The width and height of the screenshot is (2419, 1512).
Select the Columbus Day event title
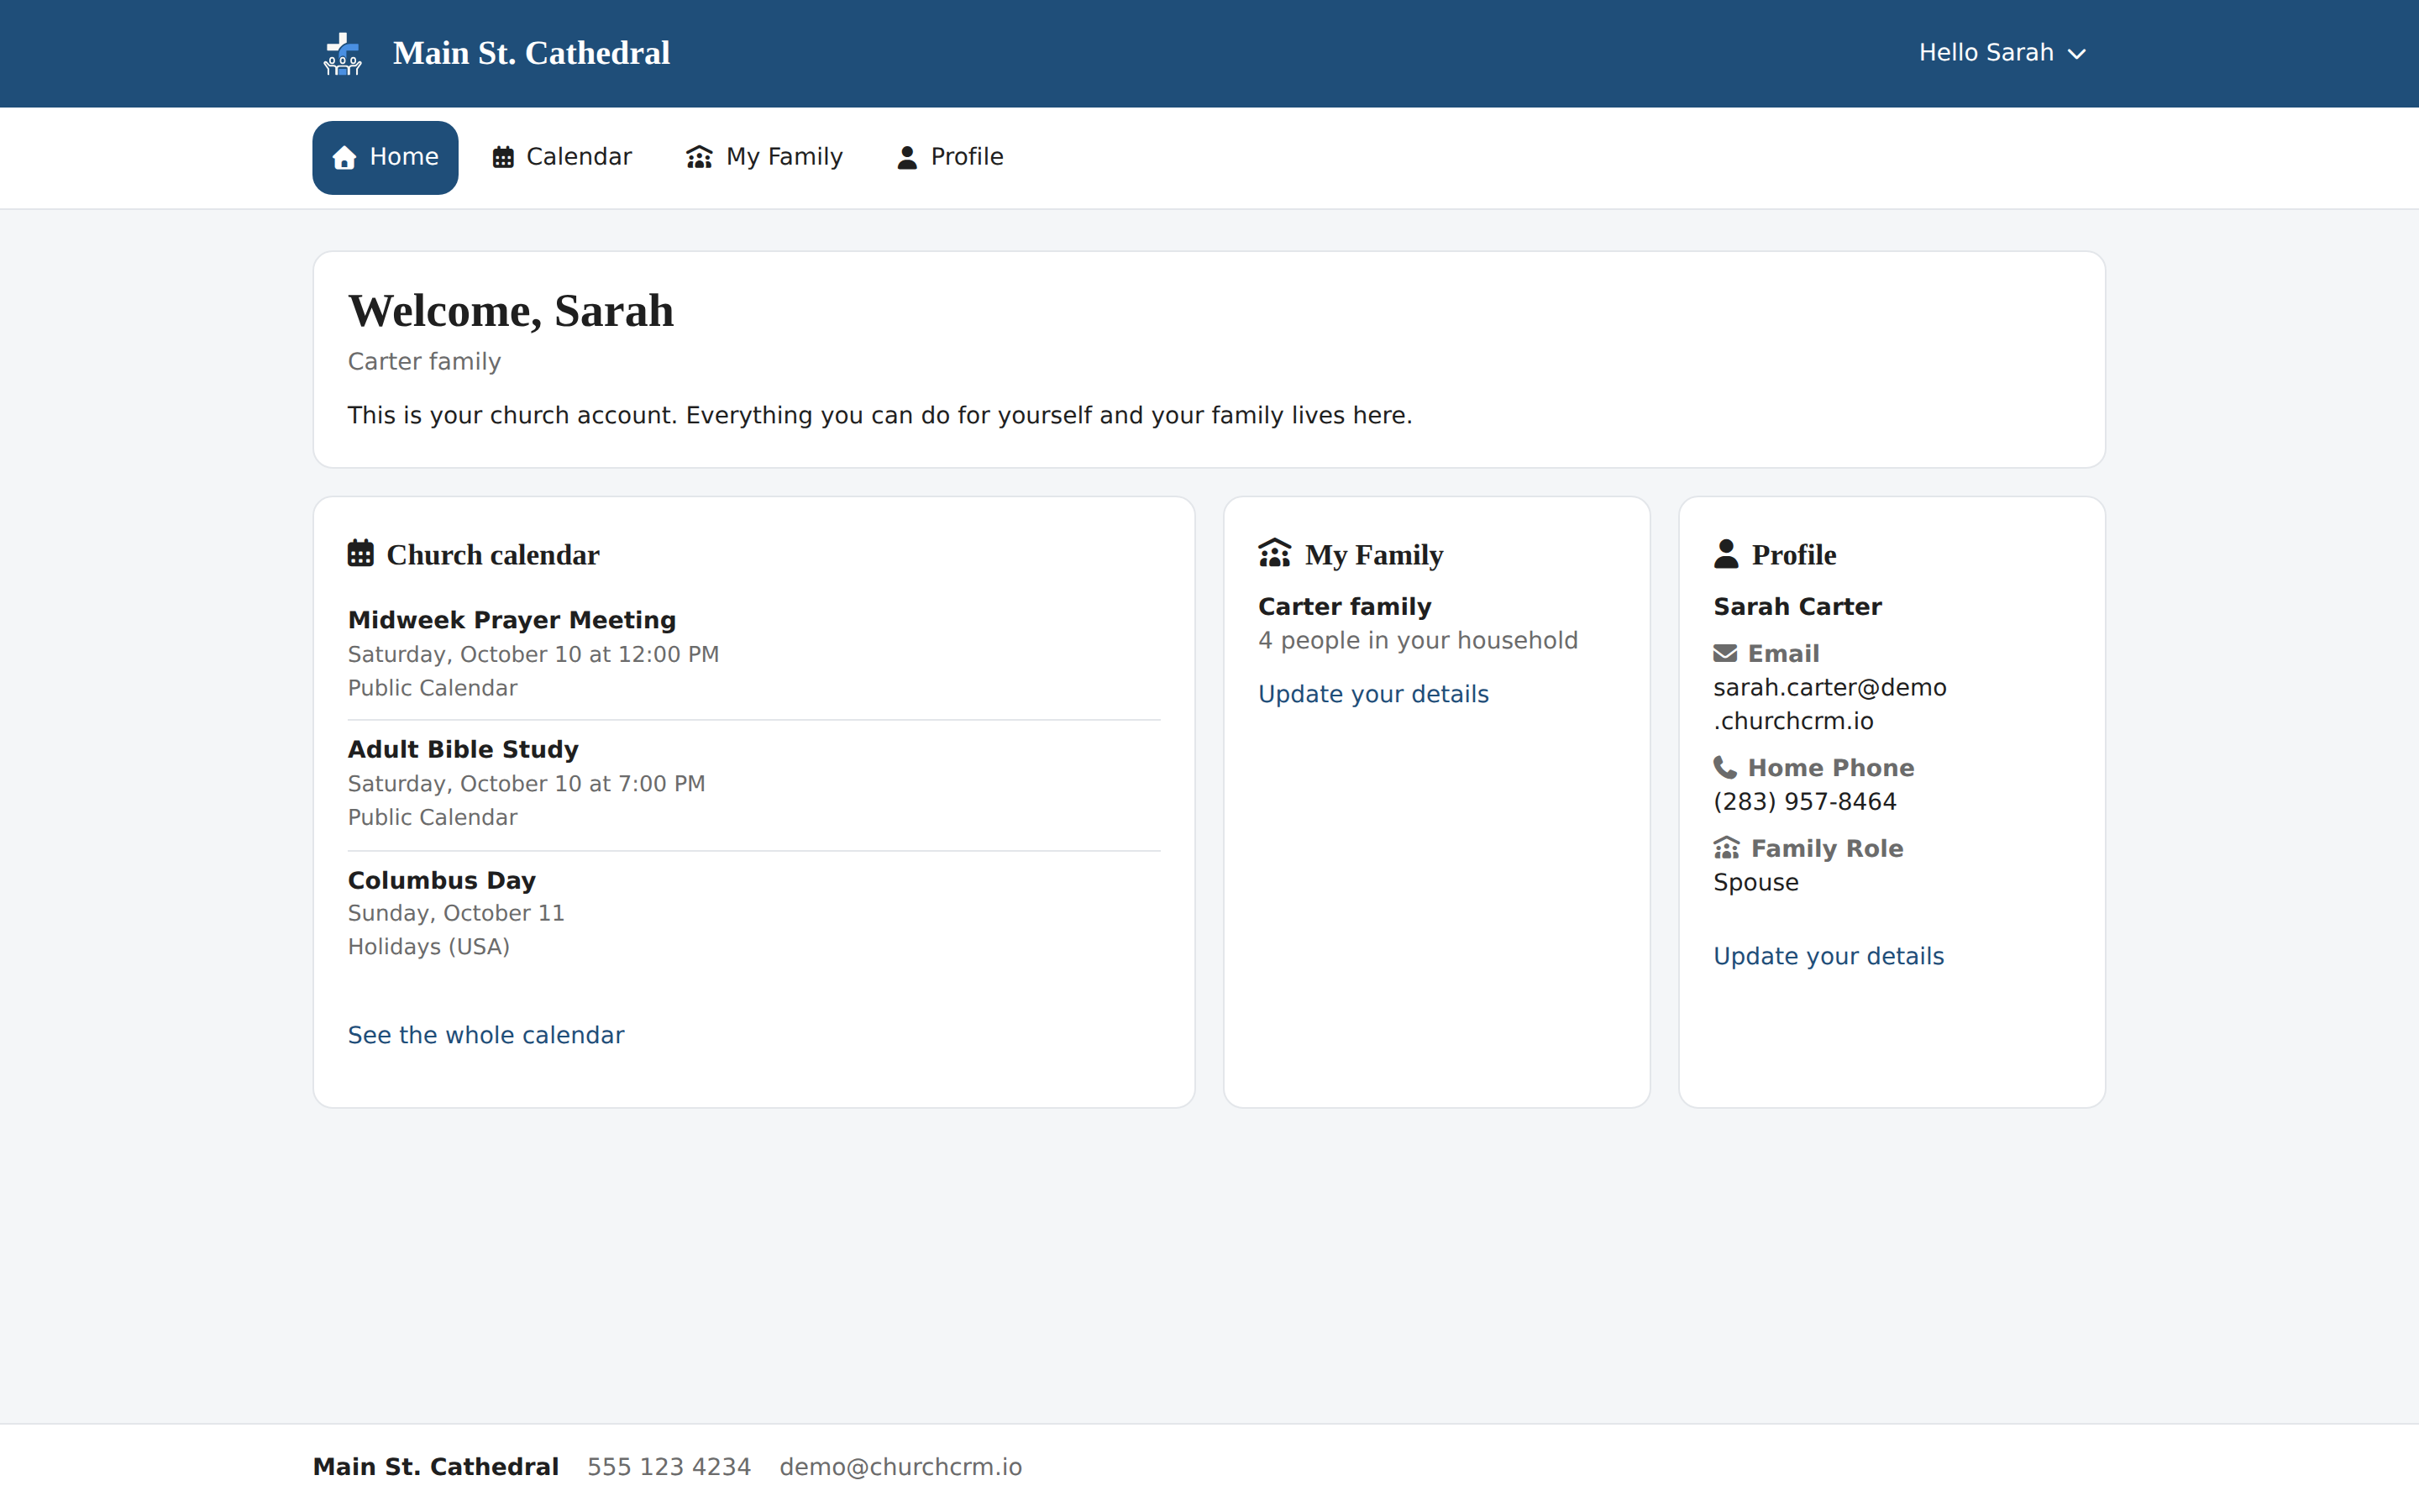coord(442,880)
